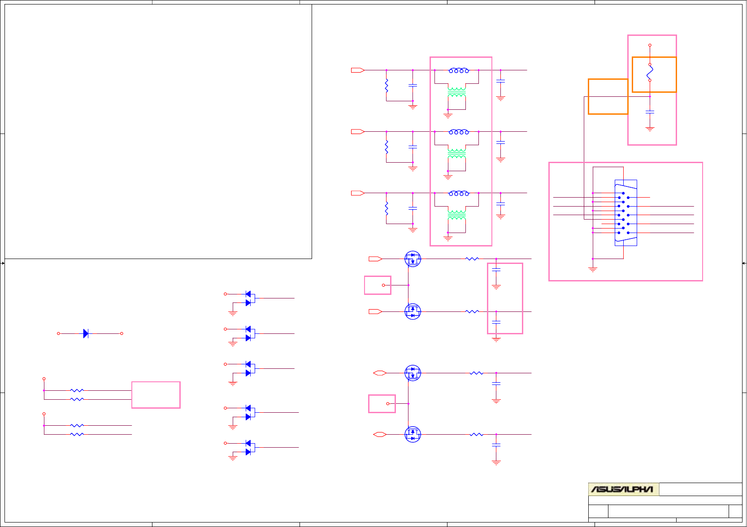Select the red terminal in the upper small pink box
The height and width of the screenshot is (527, 747).
[x=383, y=285]
